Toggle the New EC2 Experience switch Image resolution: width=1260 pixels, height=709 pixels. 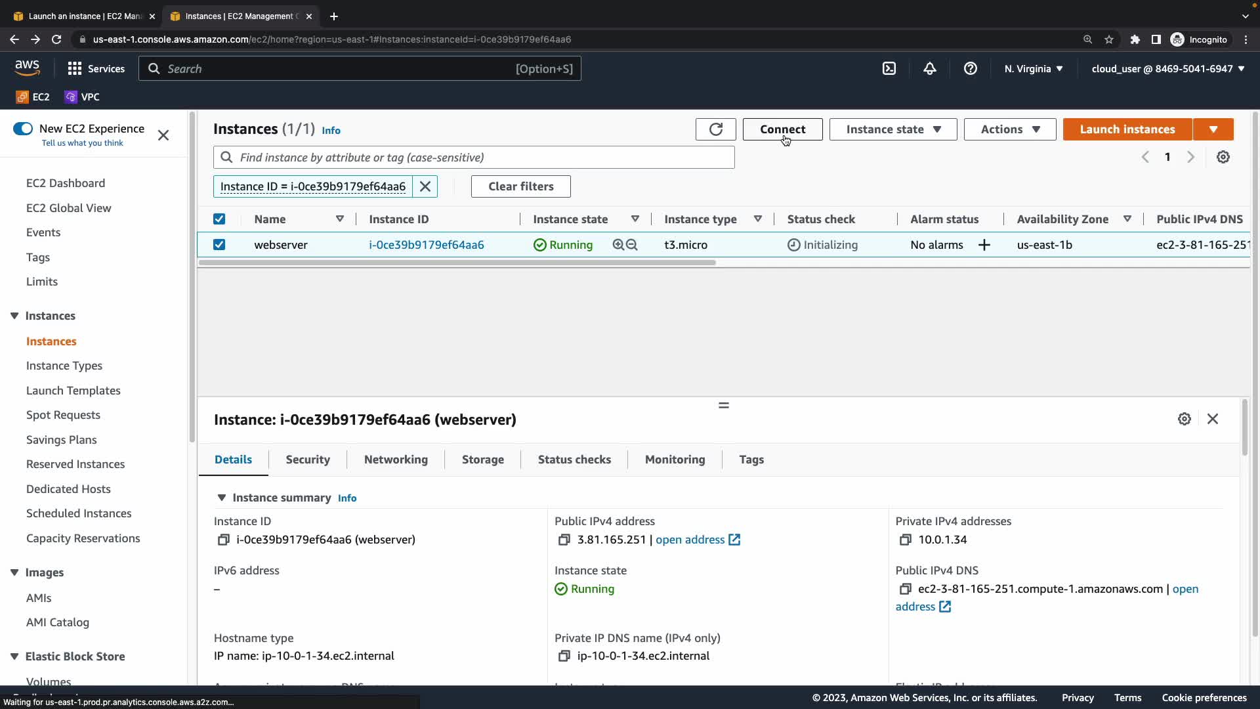(x=23, y=129)
